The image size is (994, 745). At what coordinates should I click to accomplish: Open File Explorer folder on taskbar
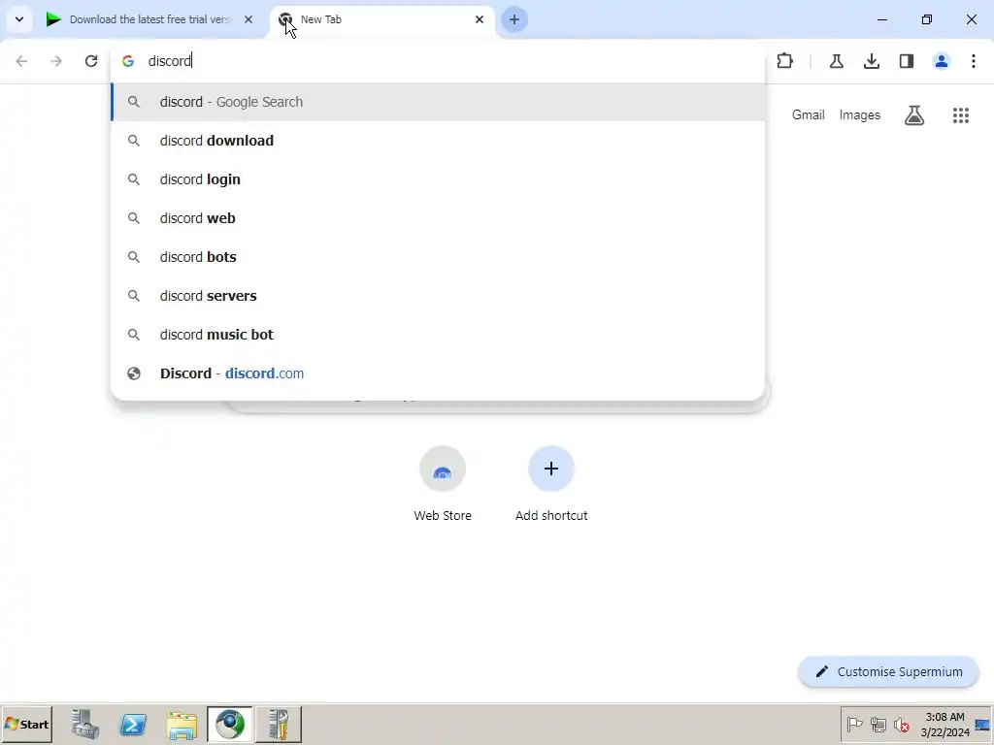coord(182,724)
